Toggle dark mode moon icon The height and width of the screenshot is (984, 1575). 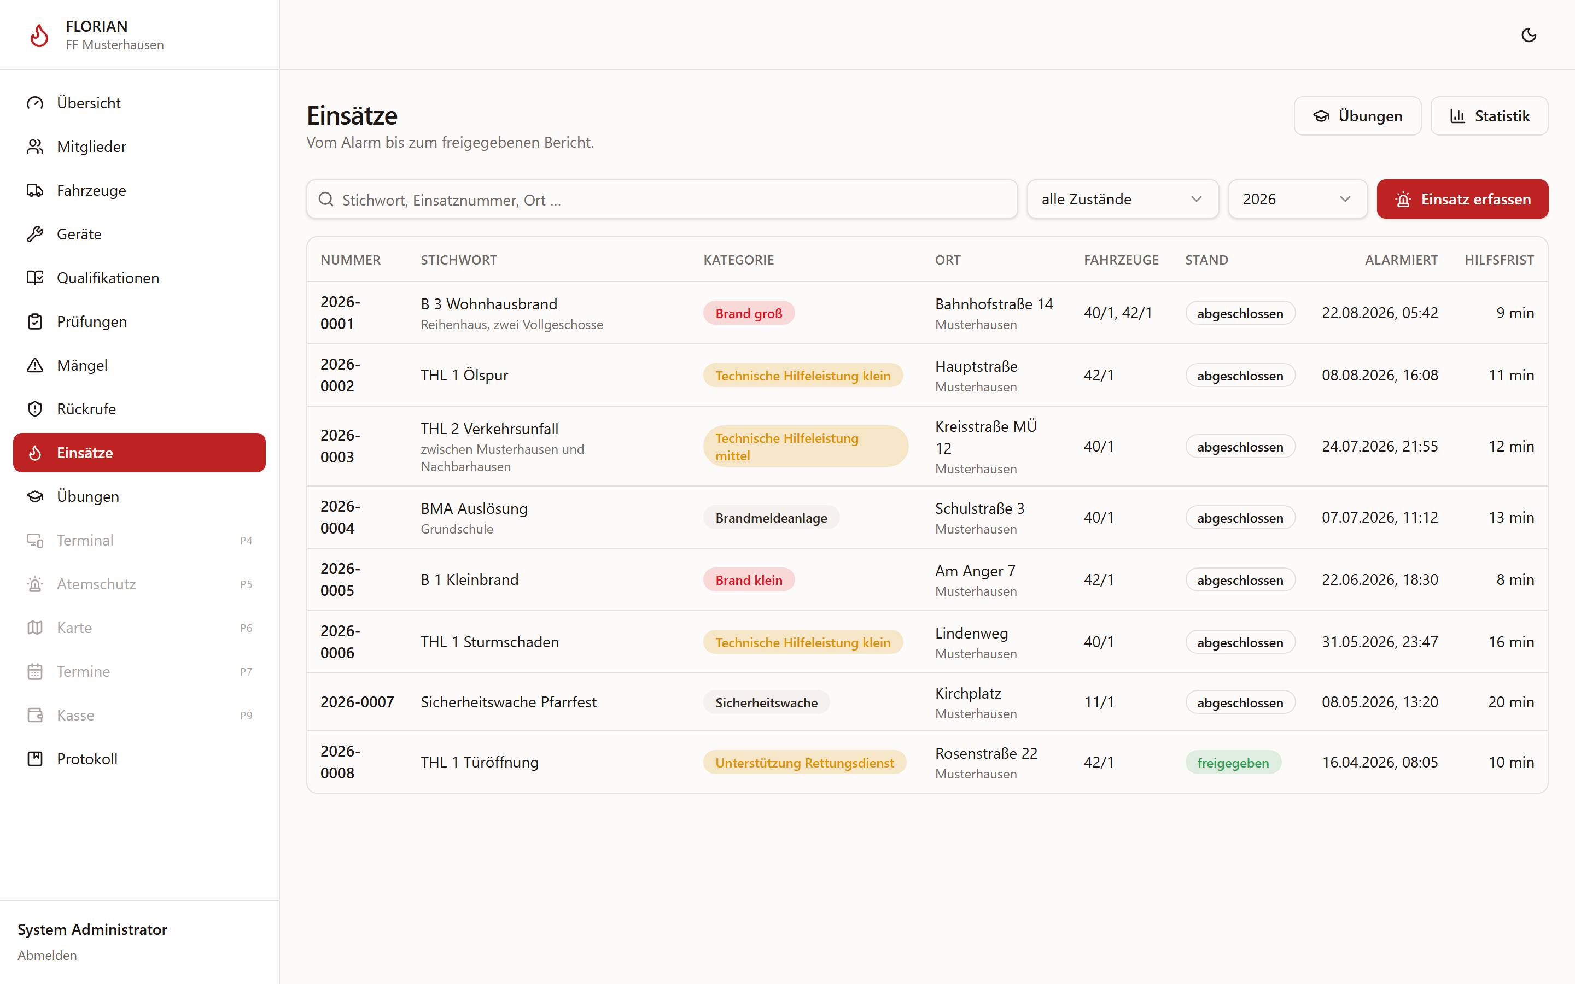coord(1529,35)
